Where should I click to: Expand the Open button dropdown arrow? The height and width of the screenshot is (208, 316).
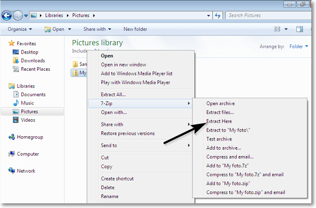click(x=70, y=29)
